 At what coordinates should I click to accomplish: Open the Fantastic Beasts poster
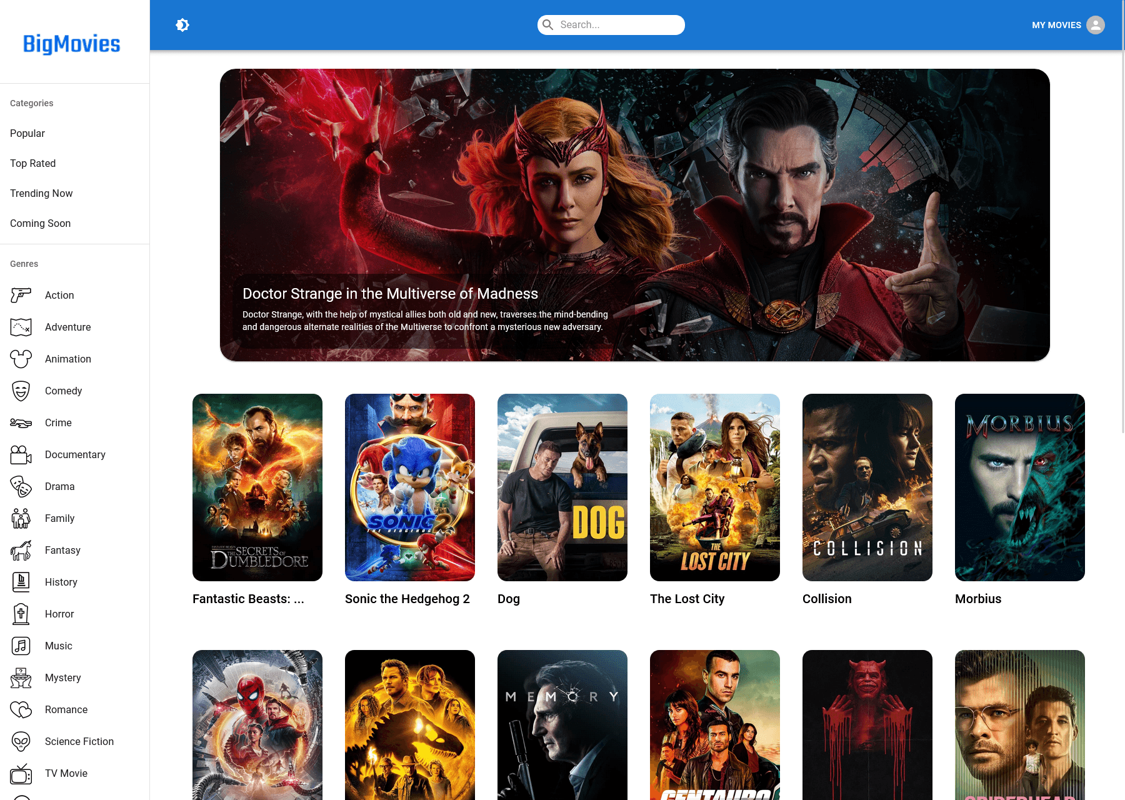pos(257,487)
